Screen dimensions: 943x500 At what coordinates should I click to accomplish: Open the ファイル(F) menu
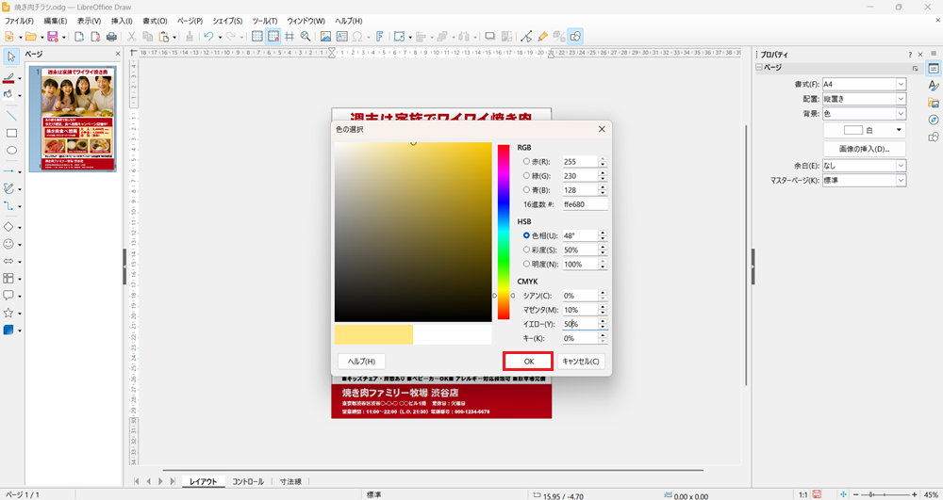click(19, 21)
